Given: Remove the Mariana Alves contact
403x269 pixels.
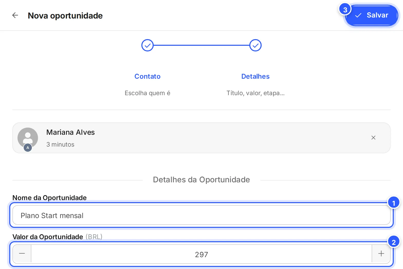Looking at the screenshot, I should coord(373,138).
